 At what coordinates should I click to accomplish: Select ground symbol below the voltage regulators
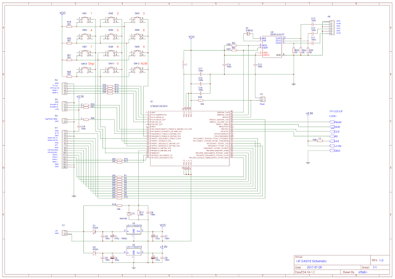(133, 268)
